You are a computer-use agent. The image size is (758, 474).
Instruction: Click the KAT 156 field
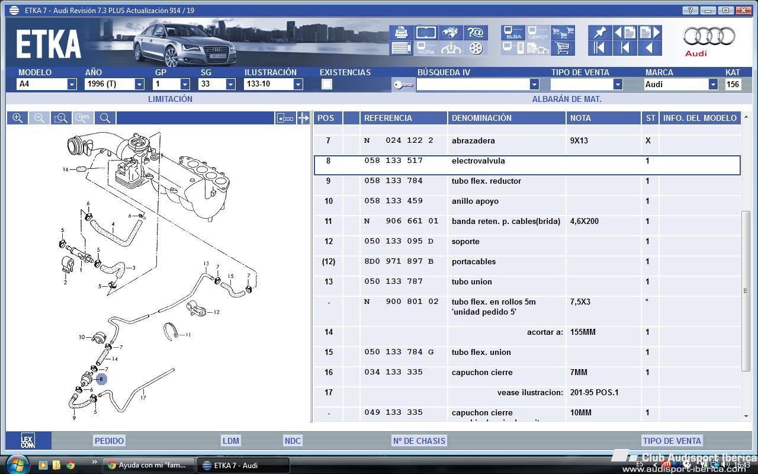point(733,84)
